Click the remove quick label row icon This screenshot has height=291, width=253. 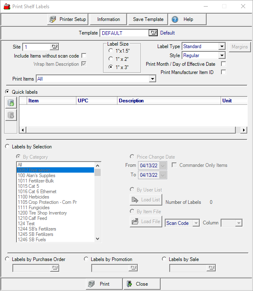pos(11,115)
